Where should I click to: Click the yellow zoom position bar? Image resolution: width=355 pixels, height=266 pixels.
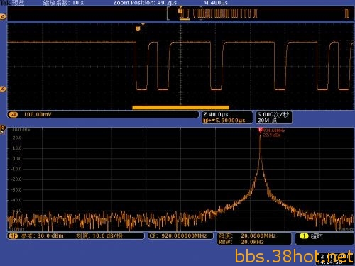[180, 108]
